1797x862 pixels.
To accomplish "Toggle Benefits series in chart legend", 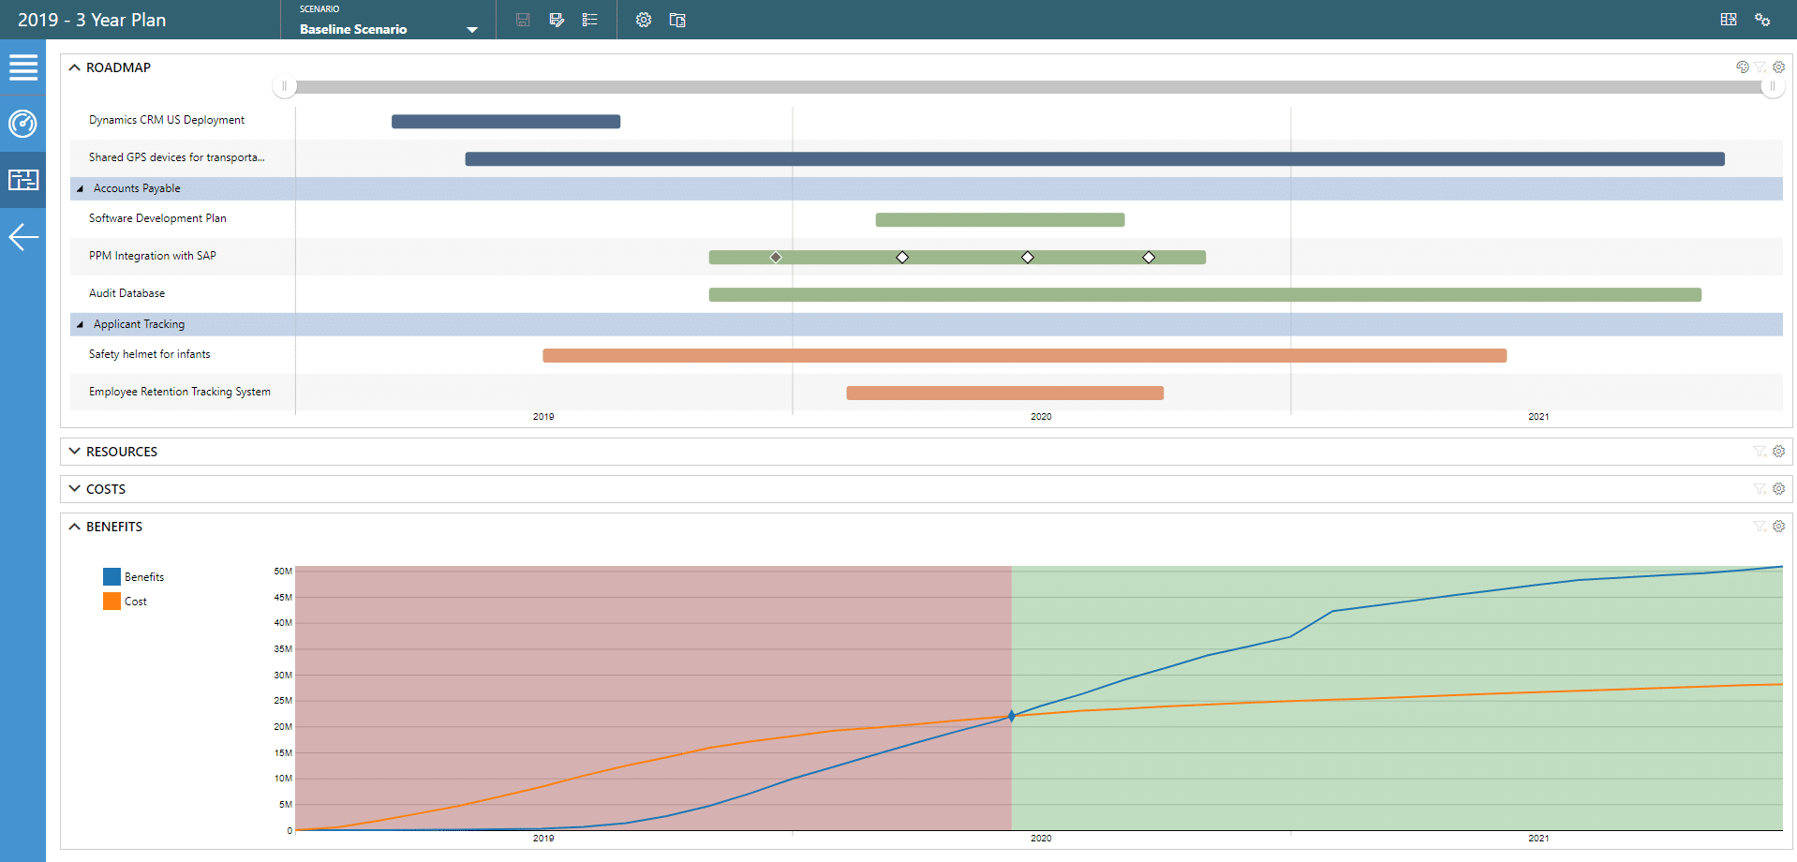I will (x=133, y=576).
